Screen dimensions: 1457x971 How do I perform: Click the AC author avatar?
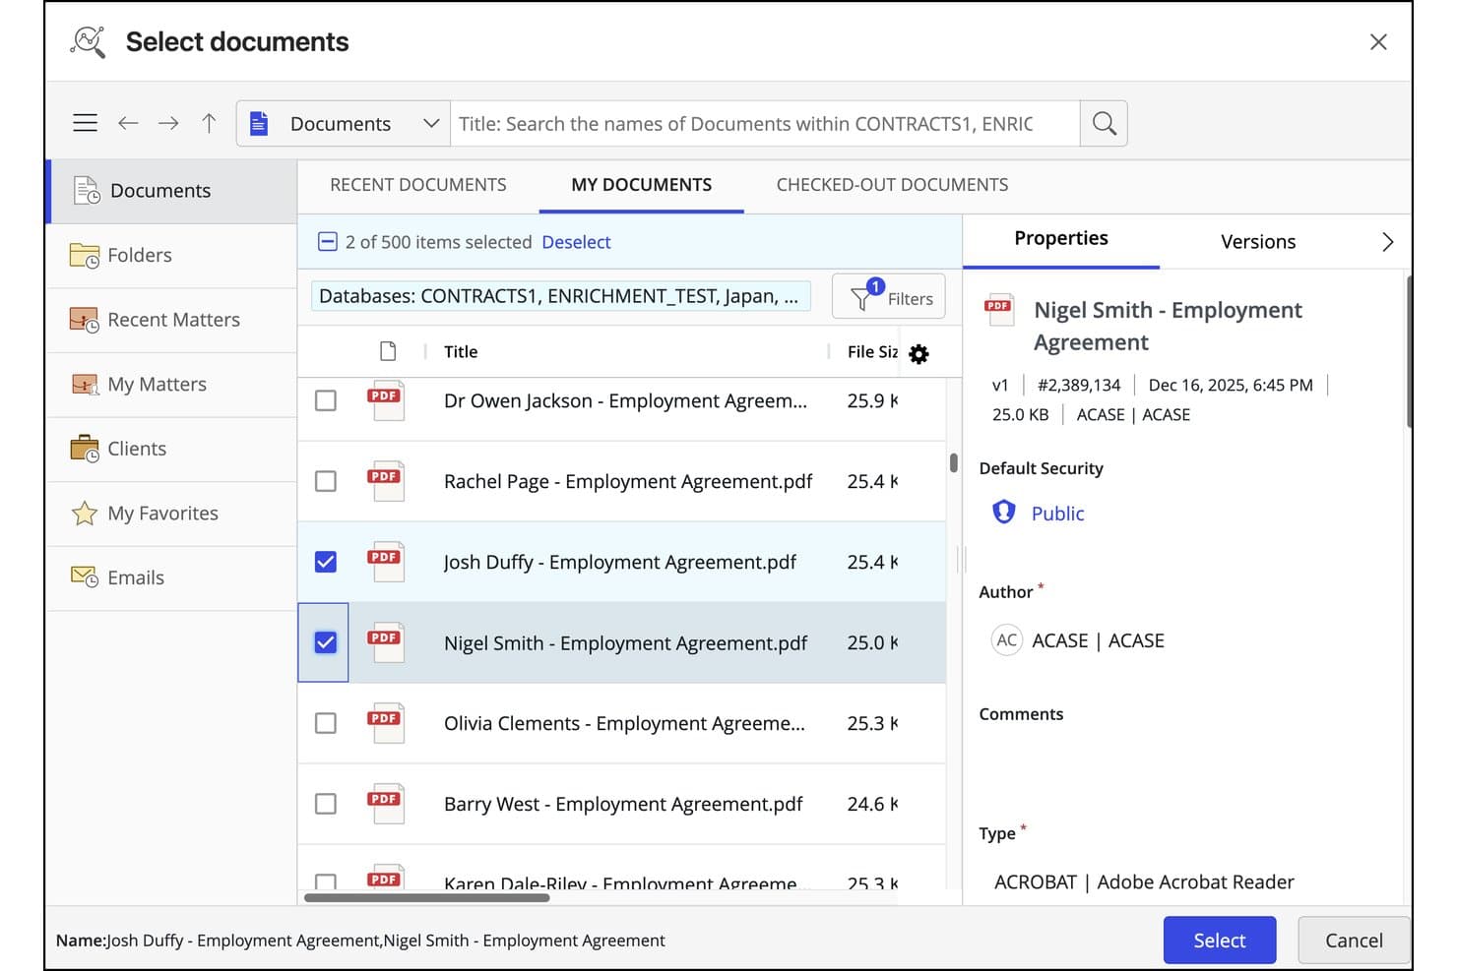coord(1006,640)
